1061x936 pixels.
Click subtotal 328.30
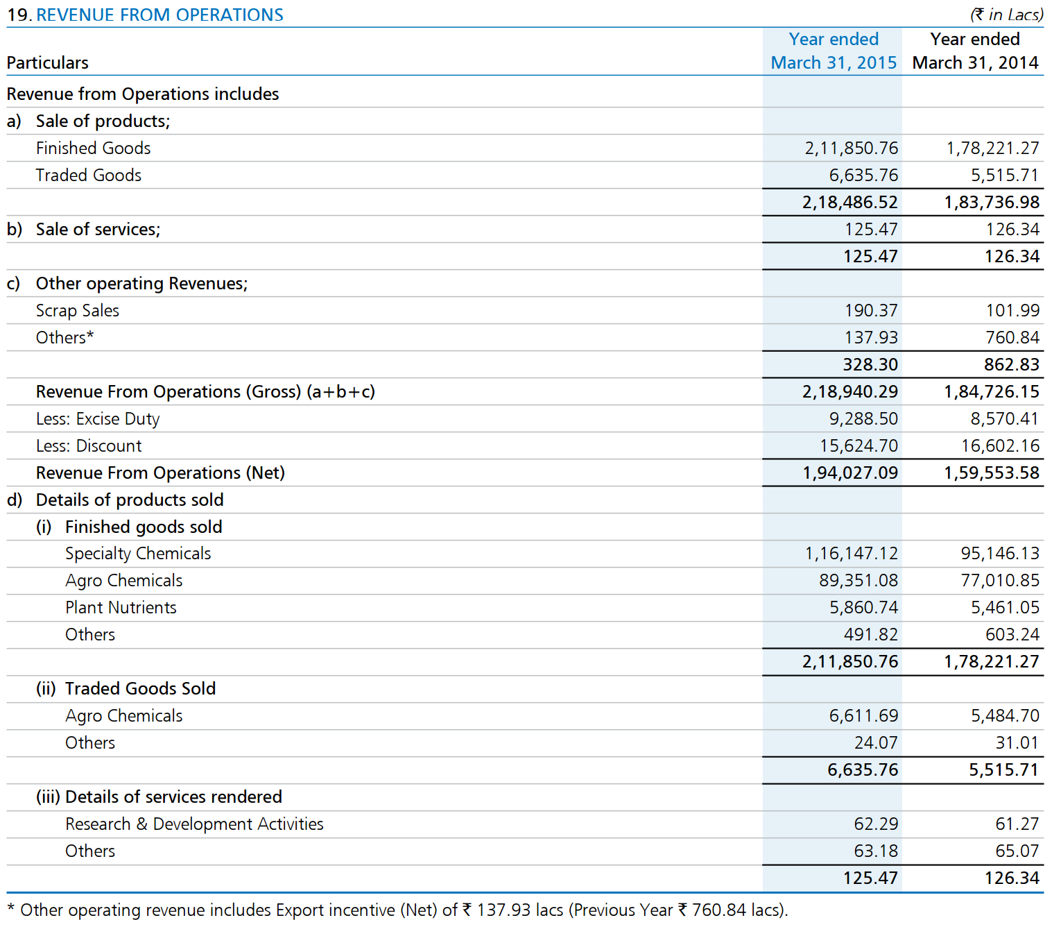870,364
